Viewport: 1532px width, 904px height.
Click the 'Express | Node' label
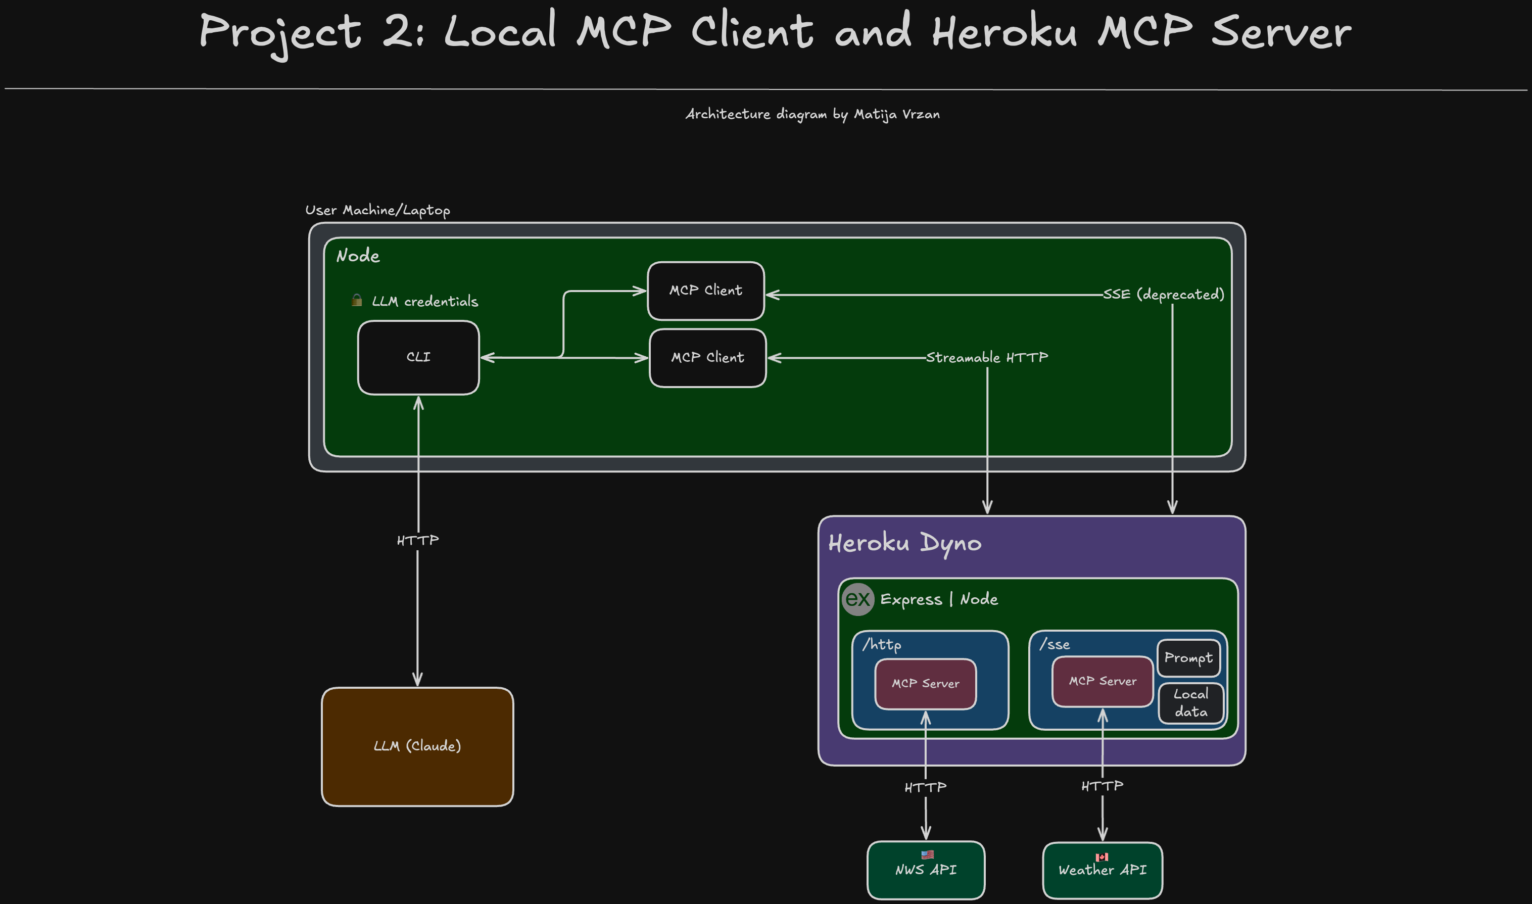pyautogui.click(x=939, y=599)
